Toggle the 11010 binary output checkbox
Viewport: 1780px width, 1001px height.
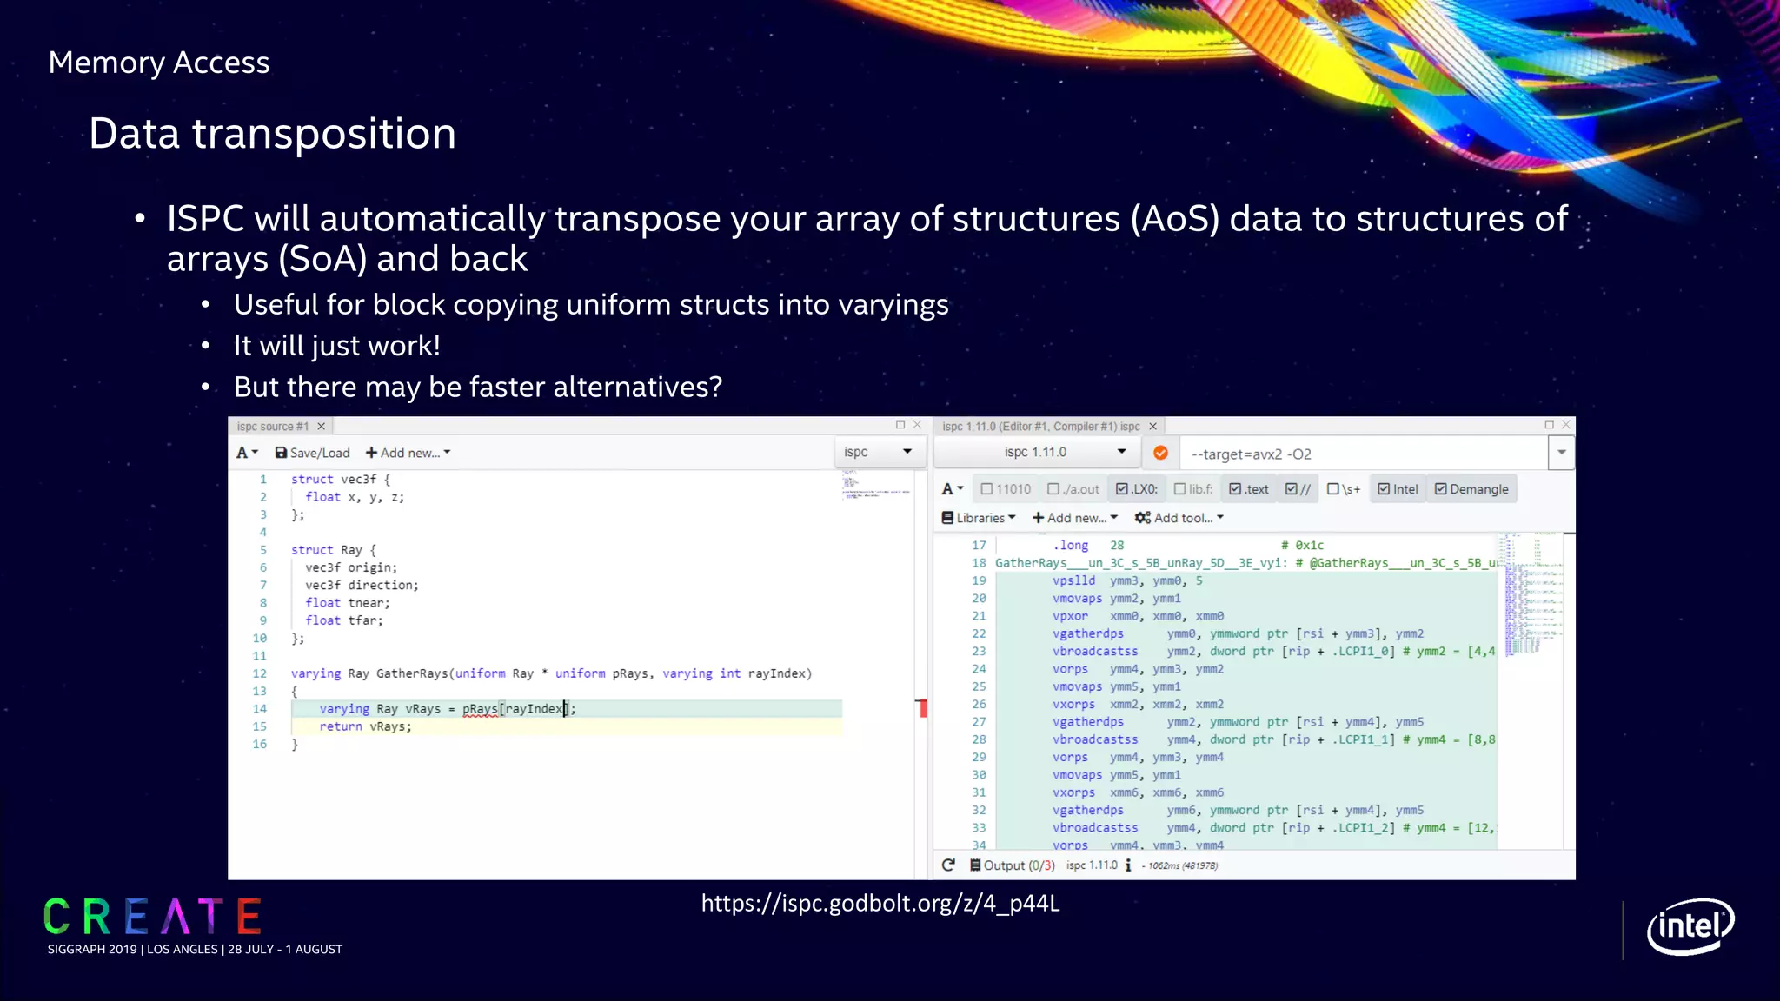[1006, 489]
